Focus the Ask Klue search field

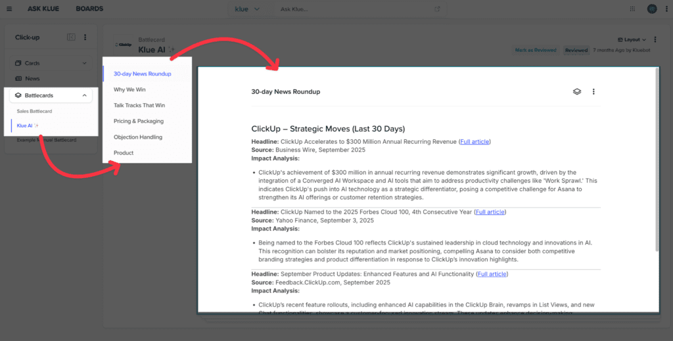coord(356,9)
